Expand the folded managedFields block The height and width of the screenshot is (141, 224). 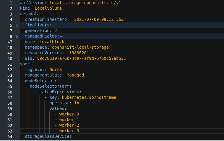click(16, 36)
